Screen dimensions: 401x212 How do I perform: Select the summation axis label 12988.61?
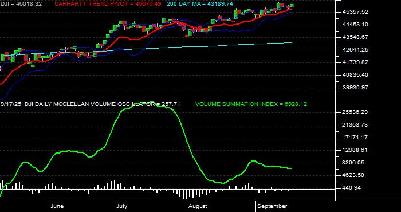pyautogui.click(x=355, y=150)
